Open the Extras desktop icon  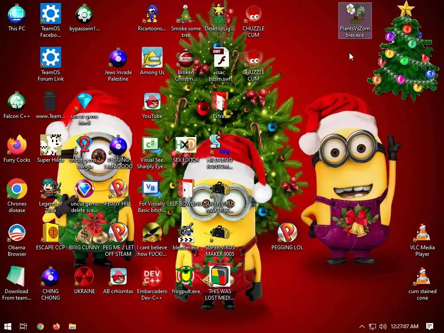coord(219,105)
